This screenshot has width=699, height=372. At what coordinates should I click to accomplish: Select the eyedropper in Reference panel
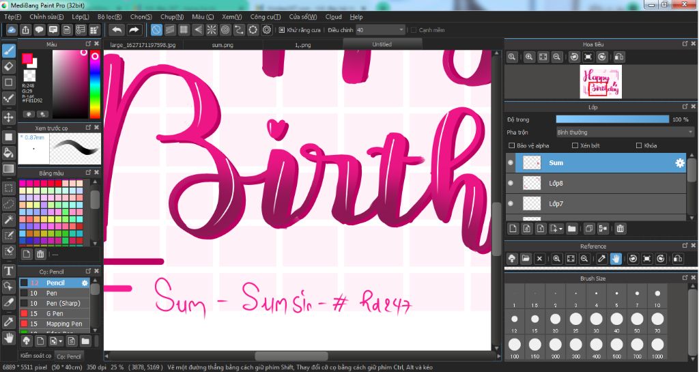point(601,259)
